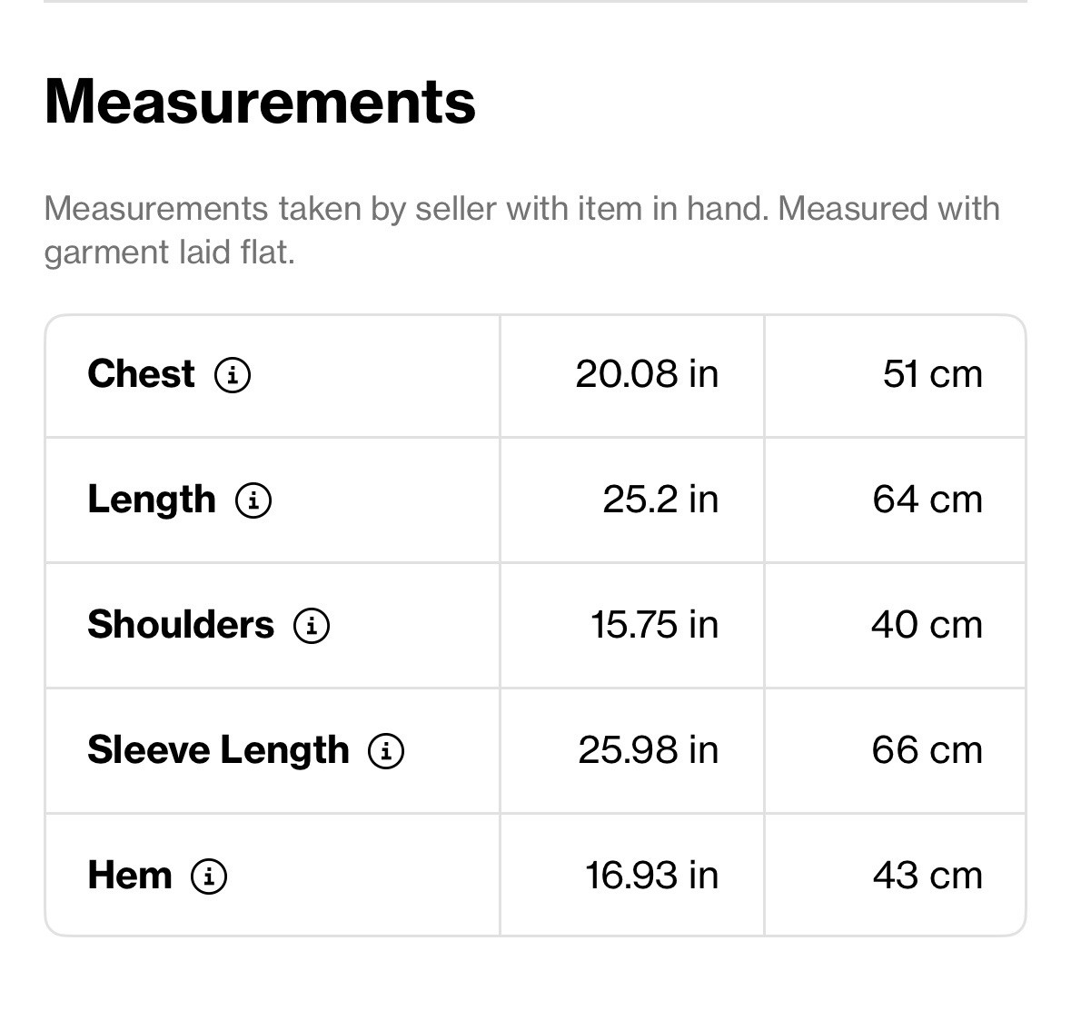Image resolution: width=1071 pixels, height=1030 pixels.
Task: Click the 15.75 in shoulders value
Action: 654,625
